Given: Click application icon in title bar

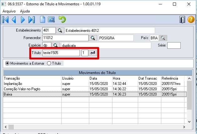Looking at the screenshot, I should tap(4, 4).
